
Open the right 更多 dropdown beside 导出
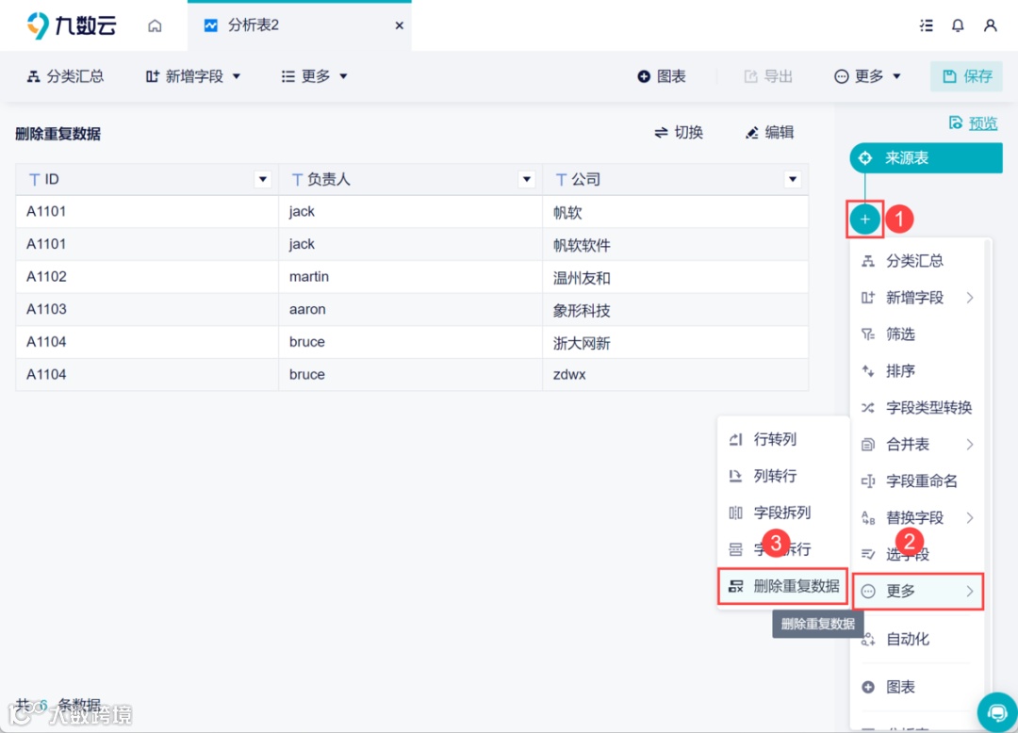coord(867,76)
